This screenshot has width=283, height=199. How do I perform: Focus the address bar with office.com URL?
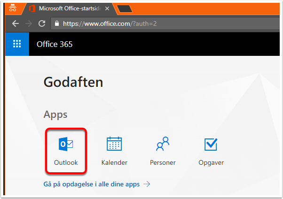(165, 23)
